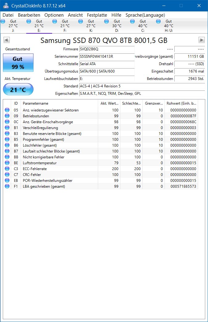
Task: Click the Betriebsstunden value 2943 Std.
Action: (x=189, y=79)
